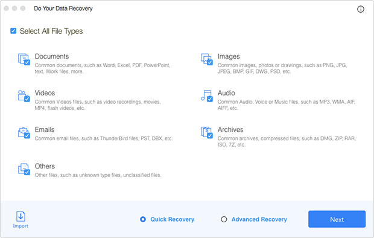Click the Next button
The image size is (374, 238).
point(337,219)
